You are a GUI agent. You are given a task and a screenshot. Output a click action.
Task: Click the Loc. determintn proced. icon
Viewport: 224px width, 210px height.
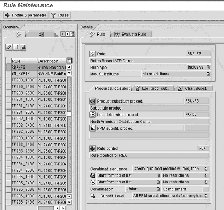92,115
